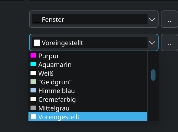The image size is (178, 132).
Task: Pick Mittelgrau in the color list
Action: coord(54,108)
